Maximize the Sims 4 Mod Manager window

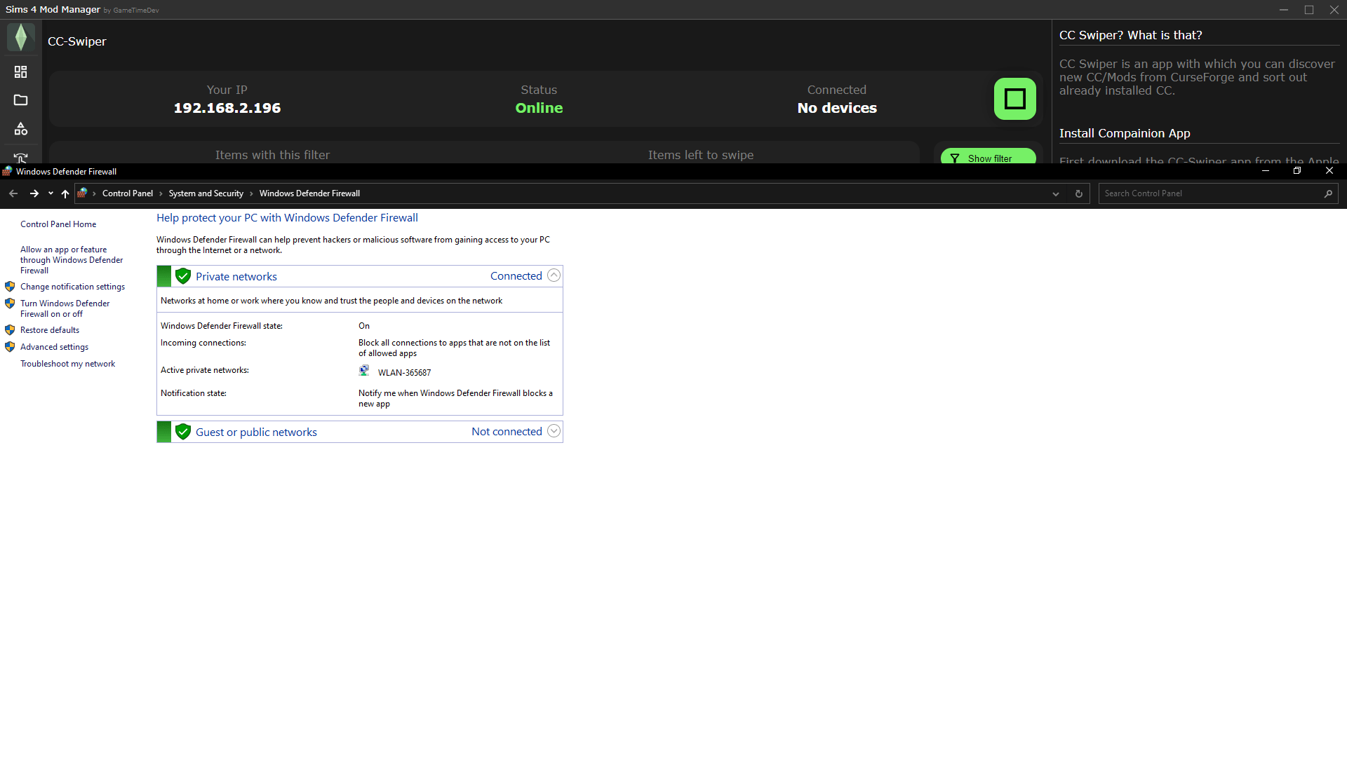[x=1309, y=10]
